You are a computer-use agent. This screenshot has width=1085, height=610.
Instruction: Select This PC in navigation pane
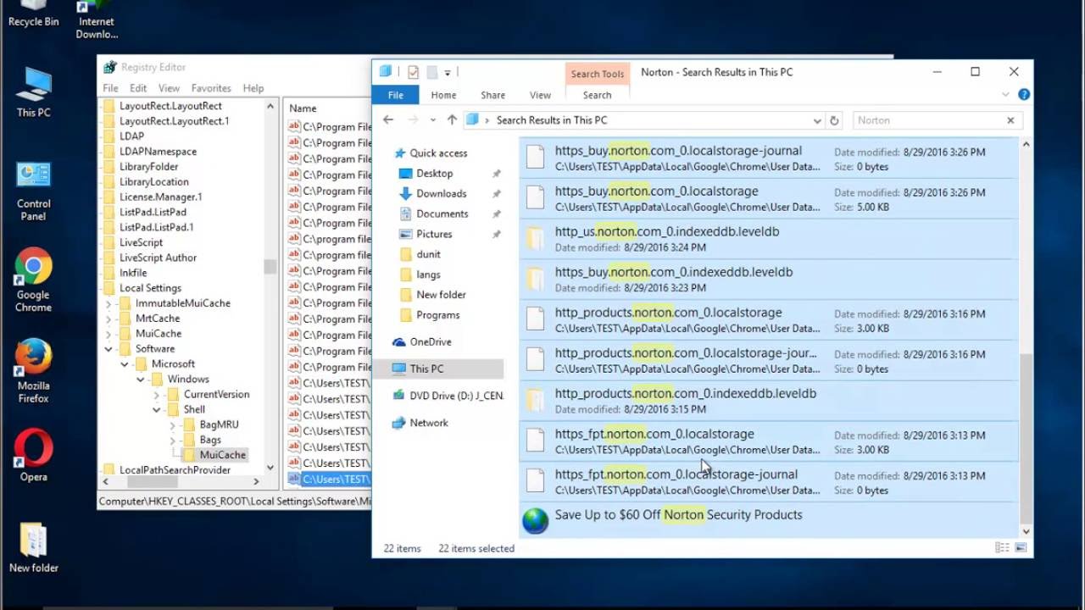(426, 369)
